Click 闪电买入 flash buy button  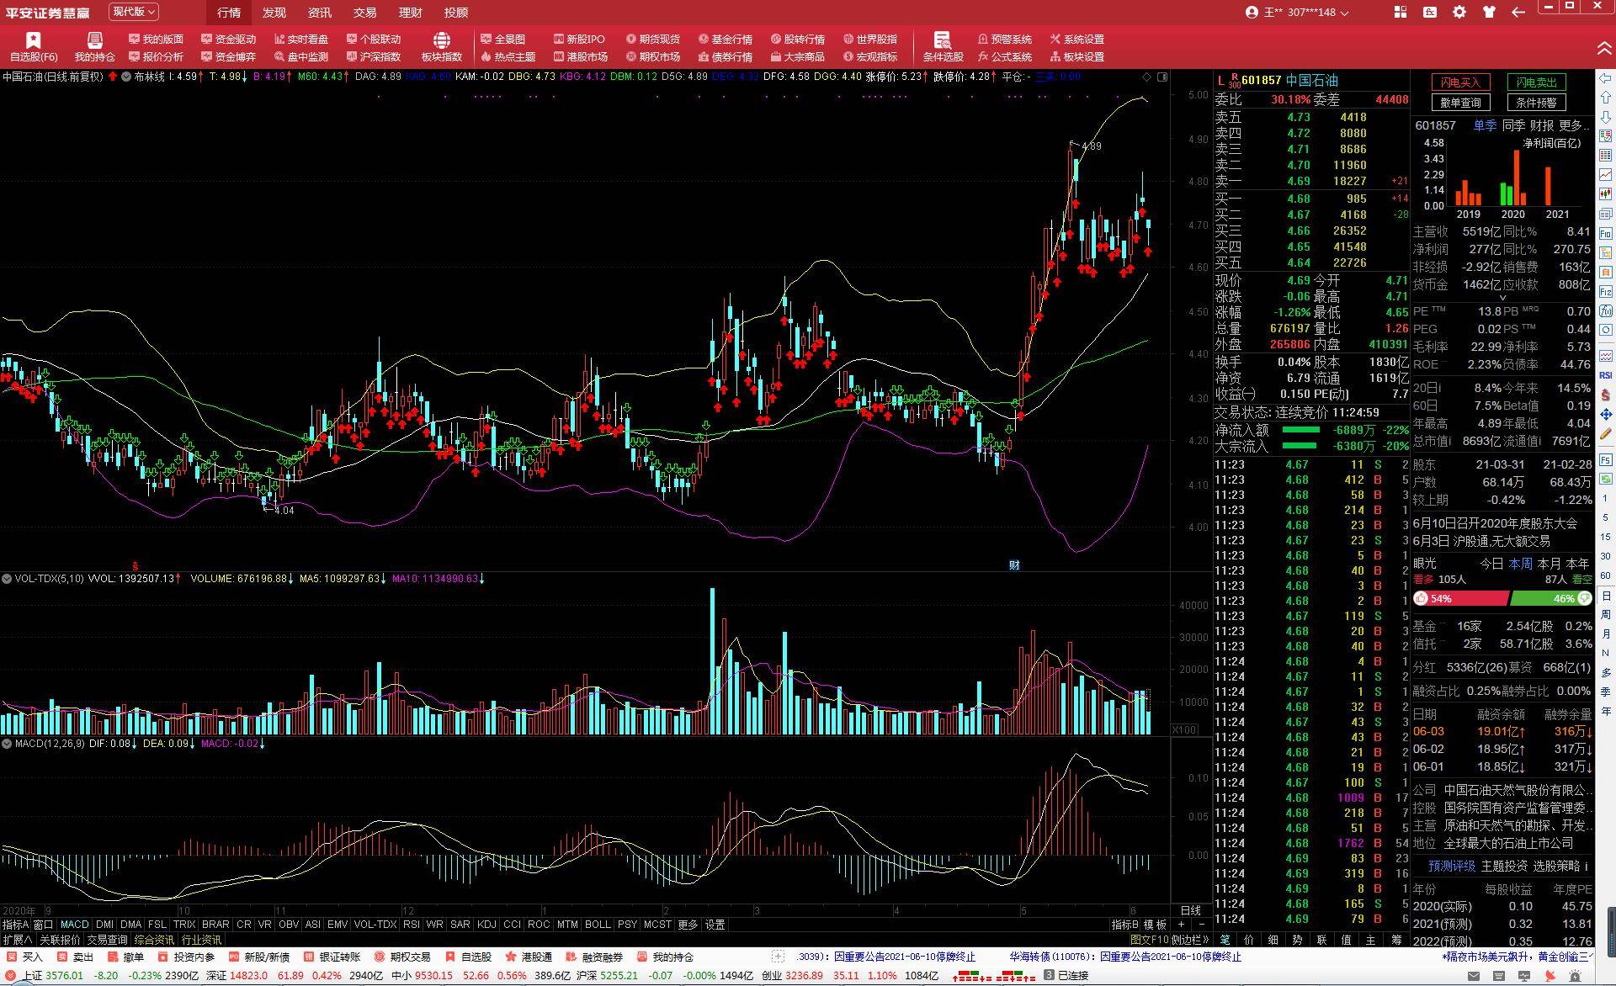coord(1460,82)
